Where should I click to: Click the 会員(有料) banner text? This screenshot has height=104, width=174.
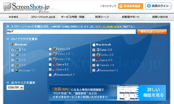pos(61,89)
